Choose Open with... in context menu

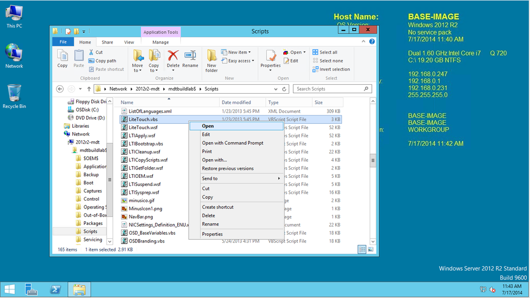pos(236,160)
